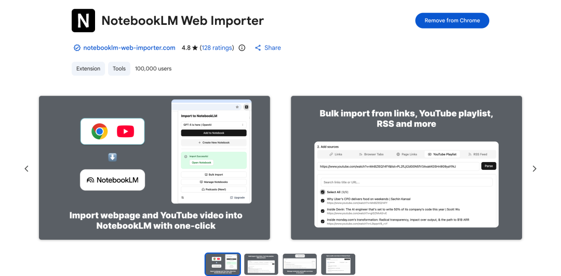The height and width of the screenshot is (276, 561).
Task: Click '100,000 users' text
Action: (153, 68)
